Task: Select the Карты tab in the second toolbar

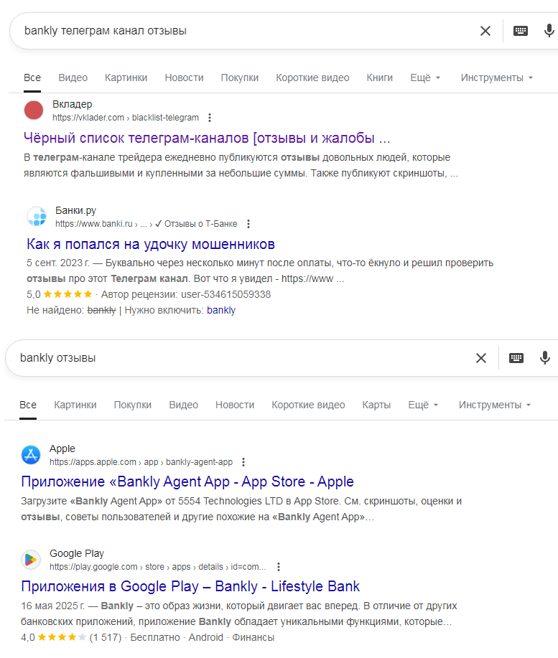Action: (x=376, y=404)
